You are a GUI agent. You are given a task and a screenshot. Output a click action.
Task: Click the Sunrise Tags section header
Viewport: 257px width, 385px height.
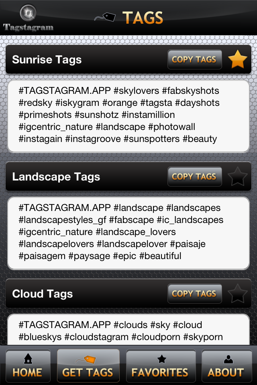pyautogui.click(x=80, y=60)
